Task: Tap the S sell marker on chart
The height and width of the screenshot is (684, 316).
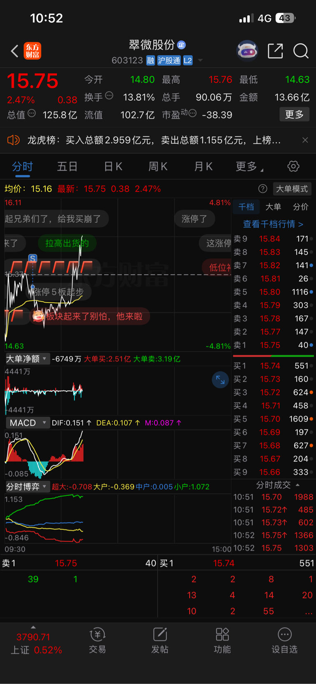Action: (x=33, y=258)
